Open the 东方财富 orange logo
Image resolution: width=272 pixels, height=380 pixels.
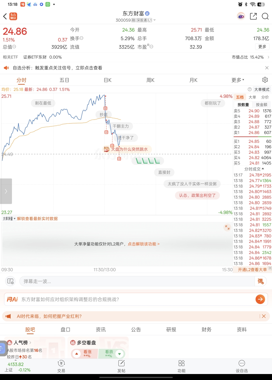[13, 17]
